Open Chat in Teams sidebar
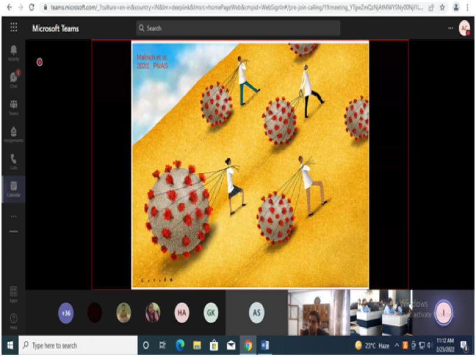This screenshot has height=357, width=476. [x=13, y=79]
